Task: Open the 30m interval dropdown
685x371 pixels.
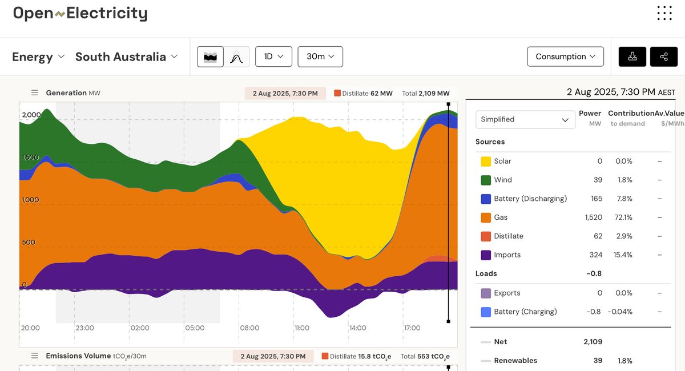Action: (320, 57)
